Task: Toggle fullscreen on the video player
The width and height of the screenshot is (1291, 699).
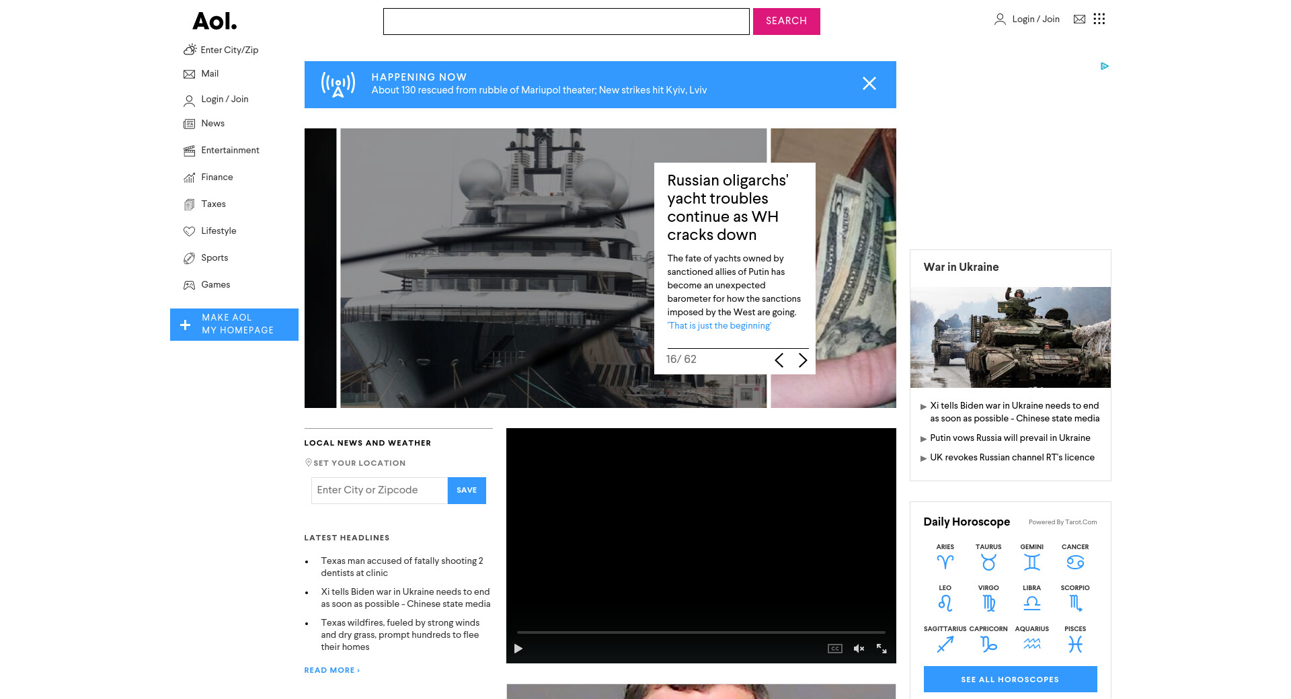Action: pyautogui.click(x=882, y=649)
